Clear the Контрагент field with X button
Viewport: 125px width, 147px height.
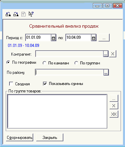[x=113, y=54]
